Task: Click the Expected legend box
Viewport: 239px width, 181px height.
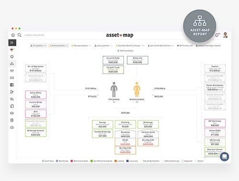Action: pyautogui.click(x=183, y=161)
